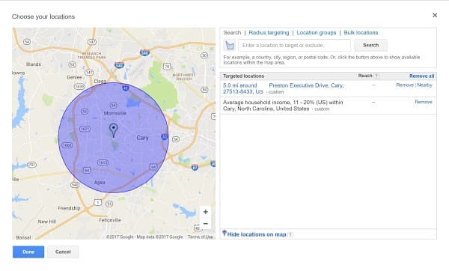Open the Location groups tab
The width and height of the screenshot is (449, 271).
[317, 33]
